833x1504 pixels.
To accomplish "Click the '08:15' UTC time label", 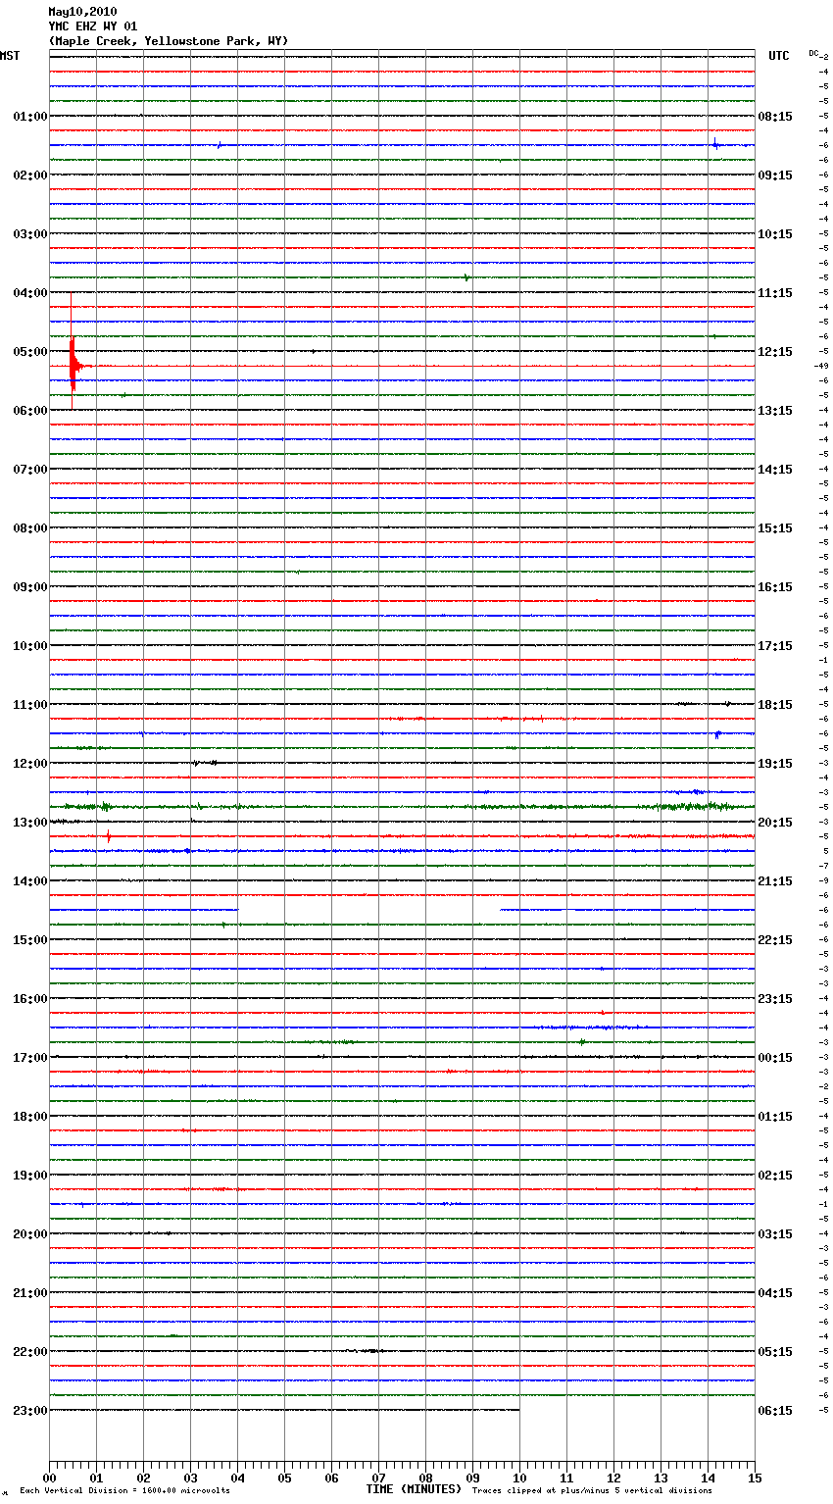I will [x=775, y=117].
